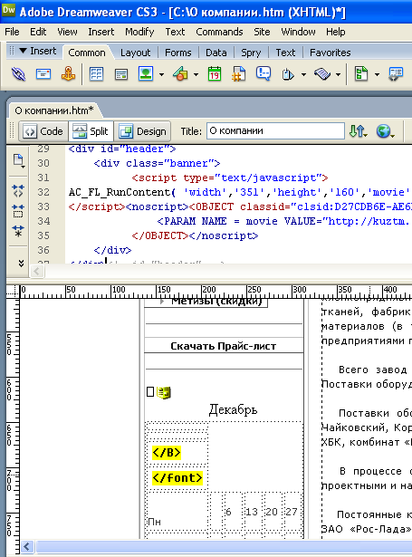
Task: Switch to Design view
Action: 143,131
